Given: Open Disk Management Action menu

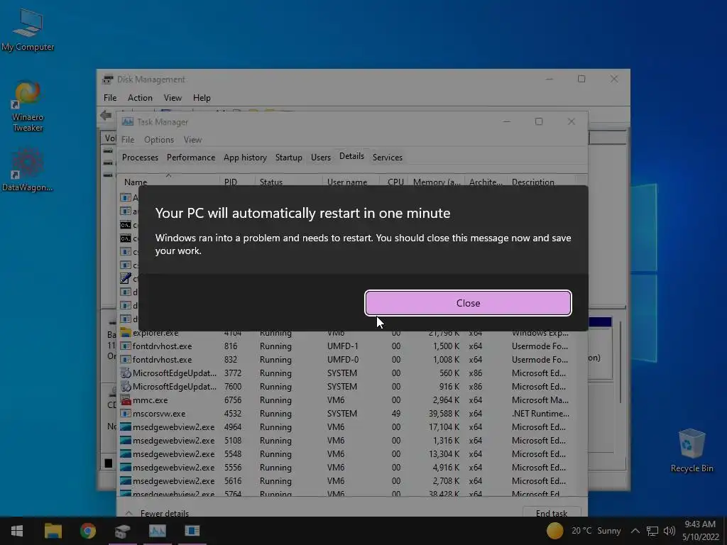Looking at the screenshot, I should 140,98.
